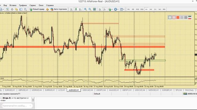Click the Новый ордер button
The height and width of the screenshot is (110, 197).
tap(37, 9)
